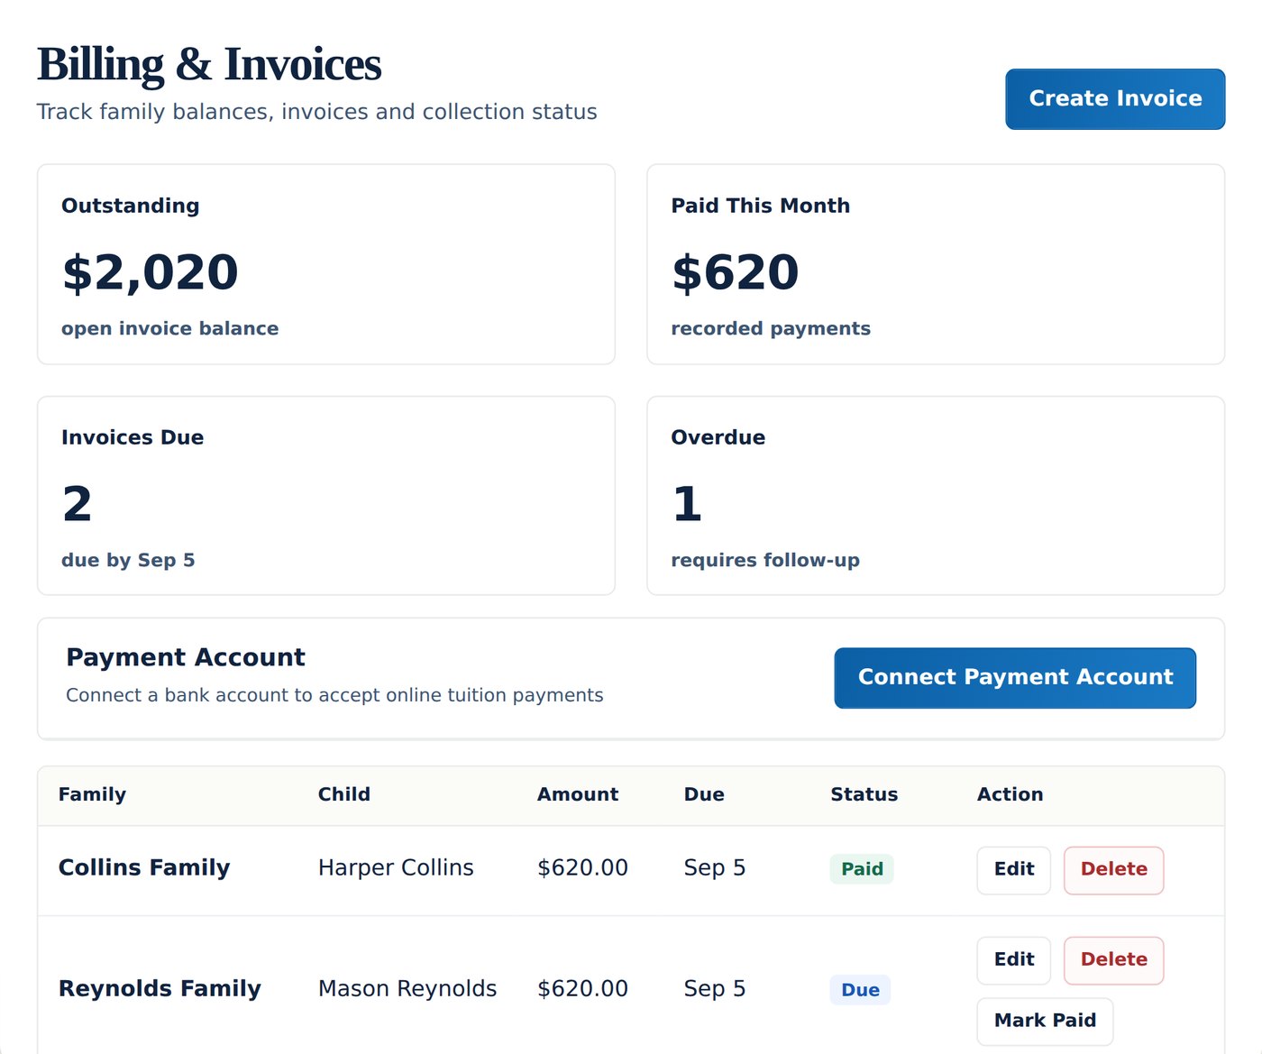Screen dimensions: 1262x1054
Task: Click the $2,020 outstanding balance value
Action: coord(150,272)
